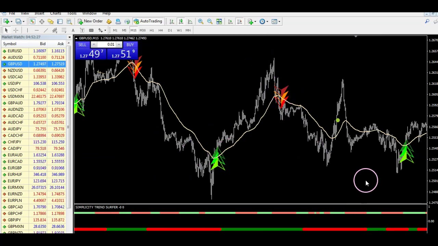Click the Market Watch vertical scrollbar

click(x=68, y=127)
